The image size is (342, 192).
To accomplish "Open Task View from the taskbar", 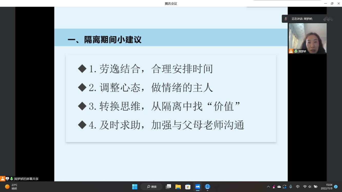I will (168, 187).
